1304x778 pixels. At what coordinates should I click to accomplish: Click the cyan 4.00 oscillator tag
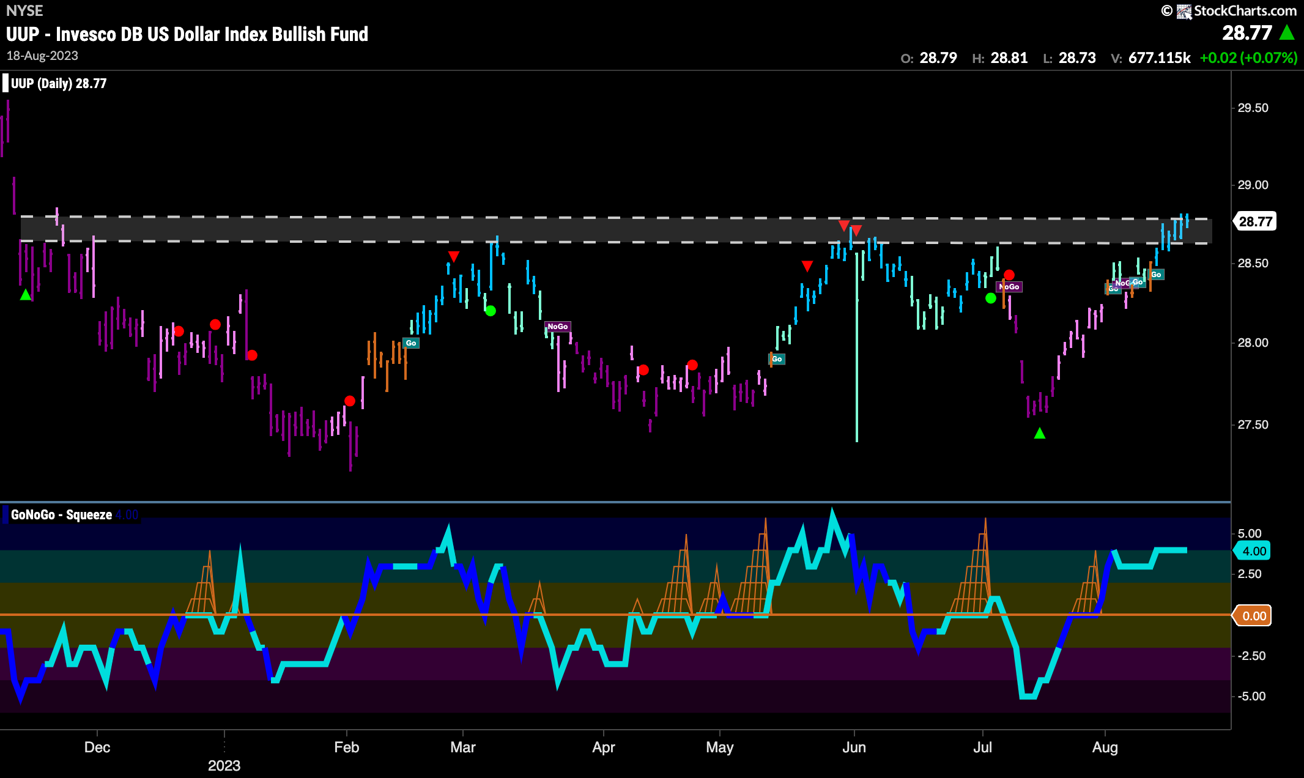(1253, 551)
